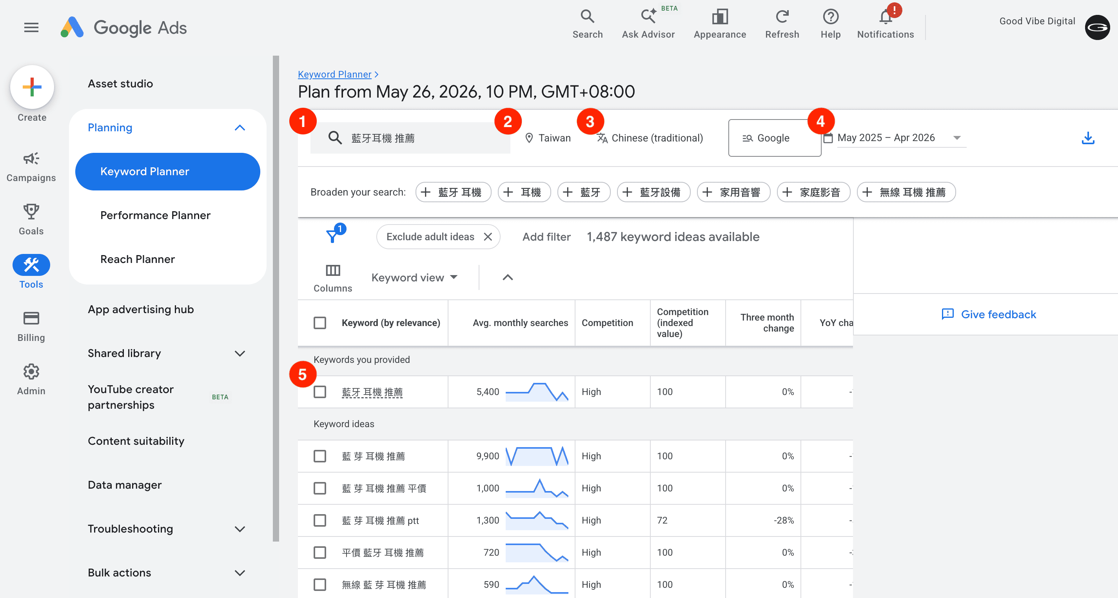This screenshot has width=1118, height=598.
Task: Change location from Taiwan
Action: coord(548,138)
